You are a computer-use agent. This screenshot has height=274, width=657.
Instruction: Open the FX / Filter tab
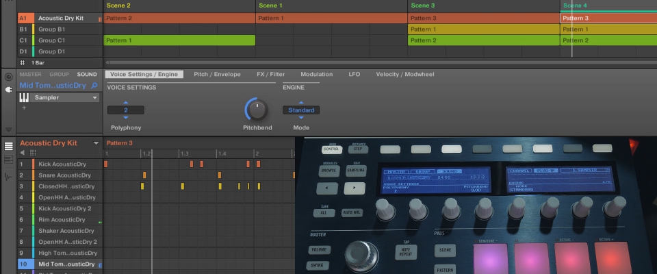(271, 74)
